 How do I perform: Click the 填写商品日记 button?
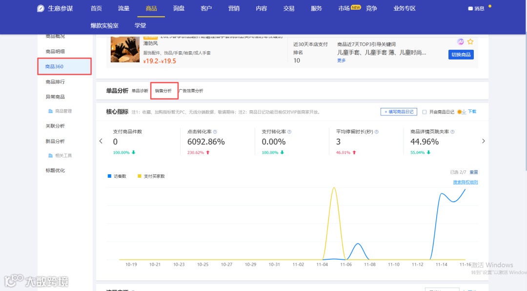[399, 112]
